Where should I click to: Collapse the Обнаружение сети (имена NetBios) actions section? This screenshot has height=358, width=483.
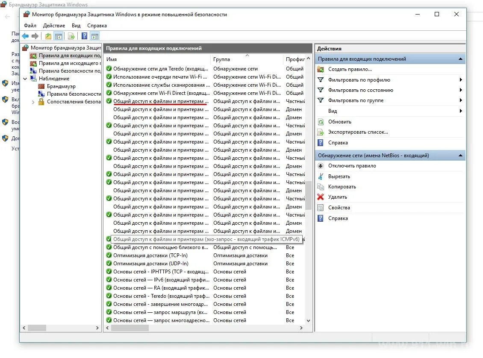pyautogui.click(x=460, y=156)
